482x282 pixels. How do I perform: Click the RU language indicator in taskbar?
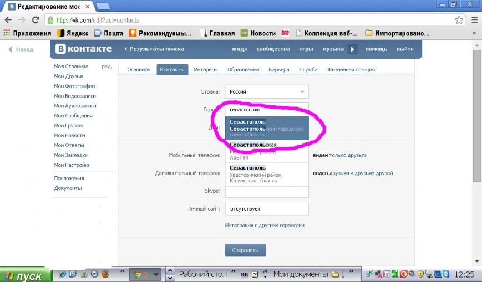pyautogui.click(x=245, y=274)
